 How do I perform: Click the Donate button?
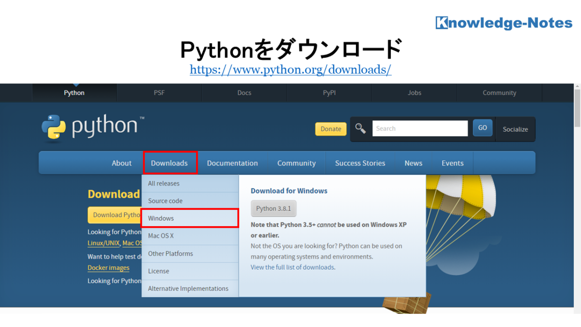click(331, 129)
